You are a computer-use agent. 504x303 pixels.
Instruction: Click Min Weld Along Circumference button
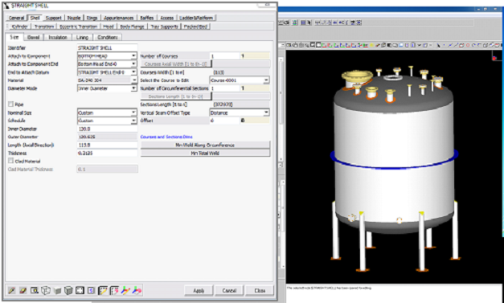[205, 145]
